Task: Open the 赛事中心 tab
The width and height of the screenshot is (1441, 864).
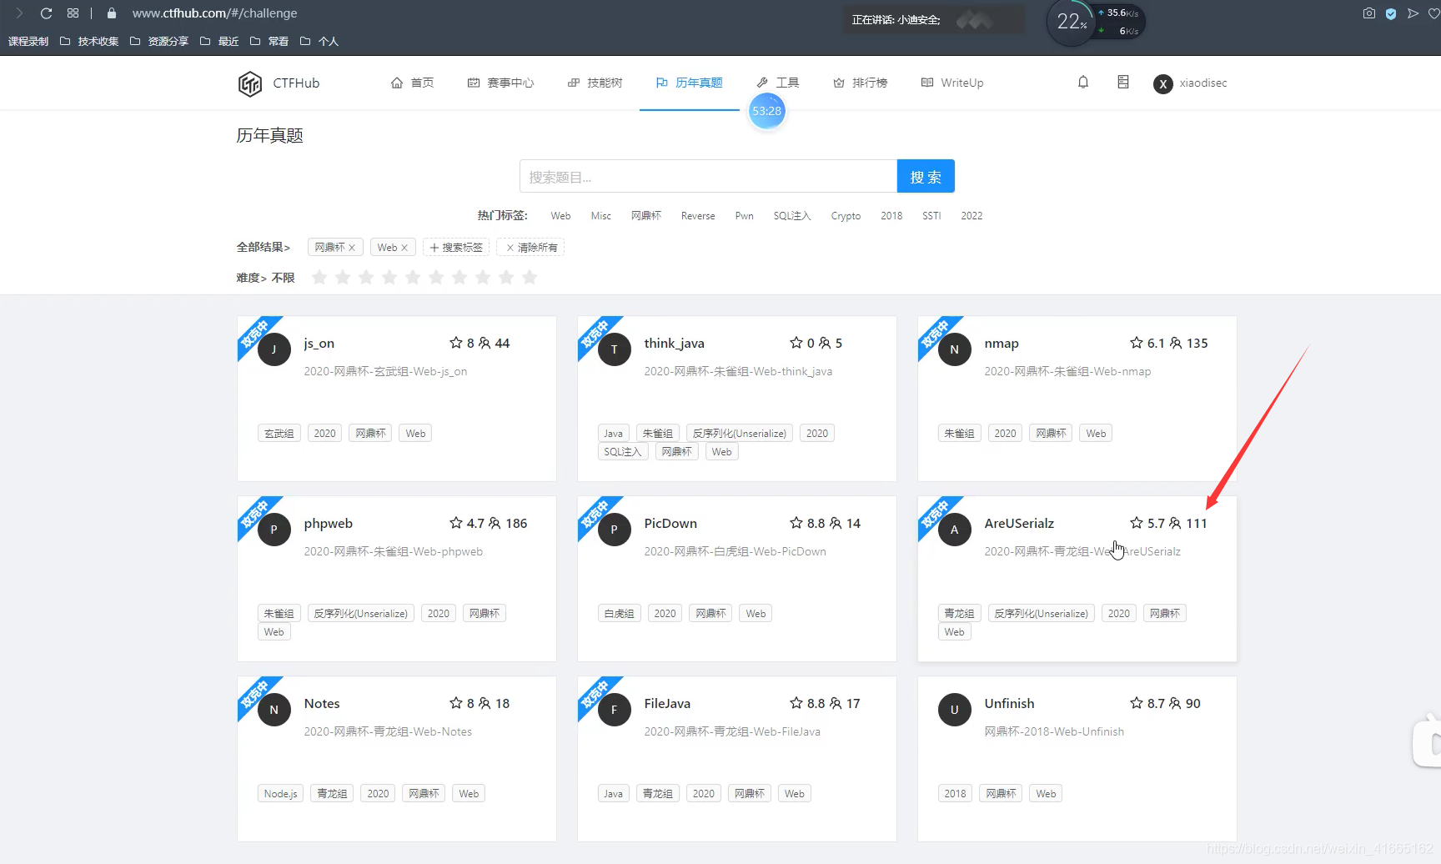Action: (500, 83)
